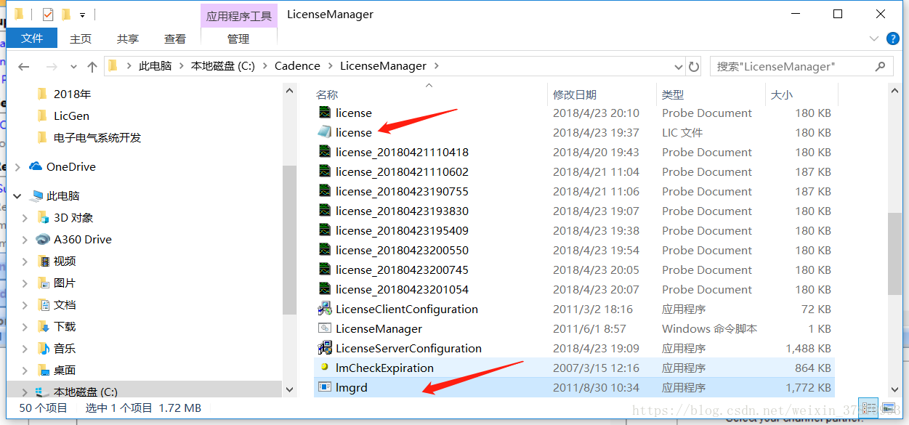Screen dimensions: 909x425
Task: Open the recent locations dropdown
Action: coord(73,67)
